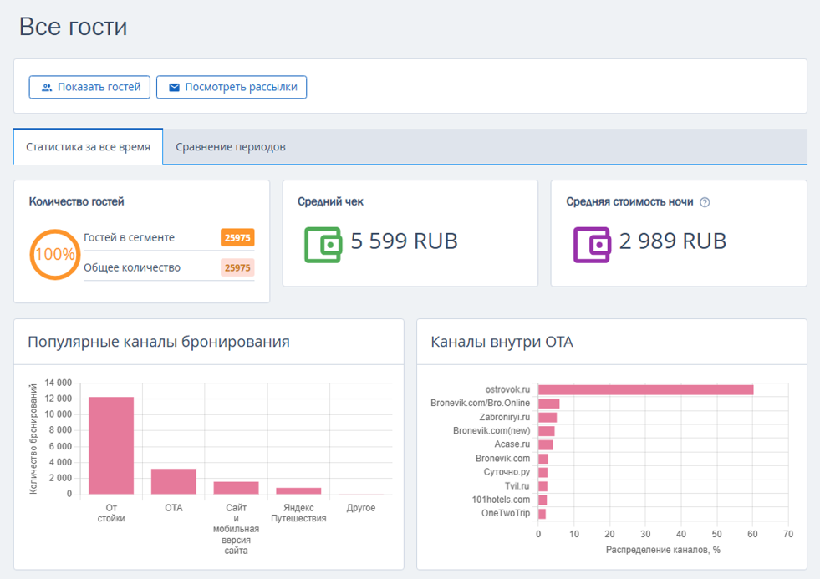
Task: Click the green wallet icon for average check
Action: click(323, 245)
